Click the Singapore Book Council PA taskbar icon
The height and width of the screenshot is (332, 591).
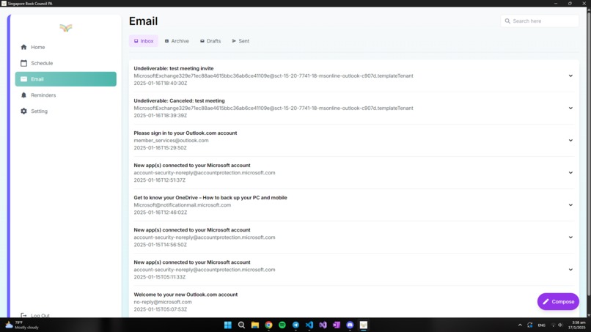click(364, 325)
